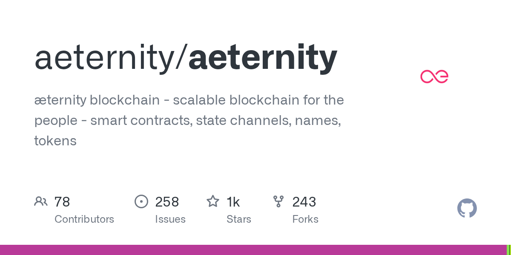Click the word 'tokens' in the description
Image resolution: width=511 pixels, height=255 pixels.
point(55,141)
